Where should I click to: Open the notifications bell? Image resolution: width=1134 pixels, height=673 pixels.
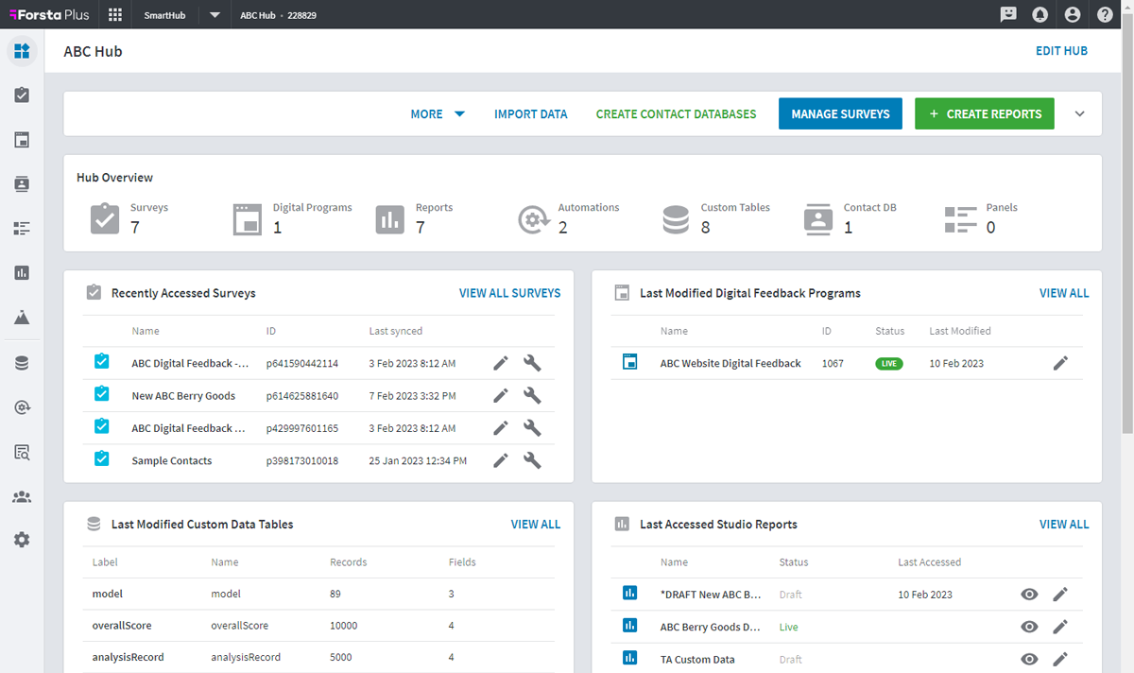click(x=1040, y=14)
